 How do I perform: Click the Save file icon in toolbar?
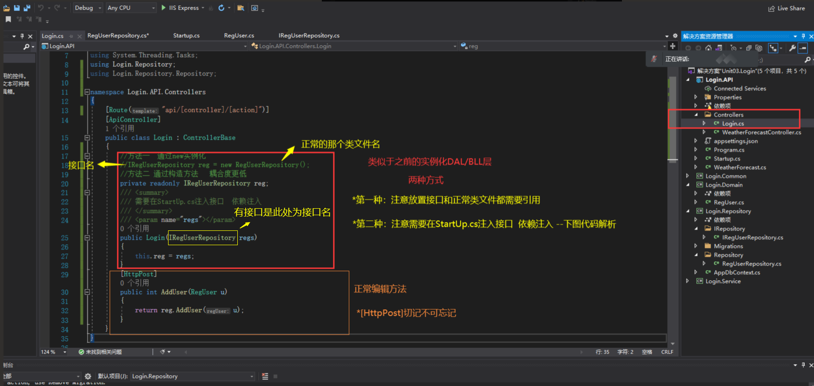(17, 8)
